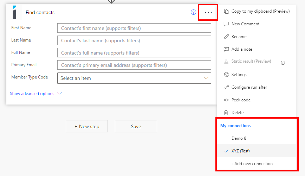This screenshot has height=176, width=305.
Task: Click the Static result info icon
Action: pyautogui.click(x=283, y=63)
